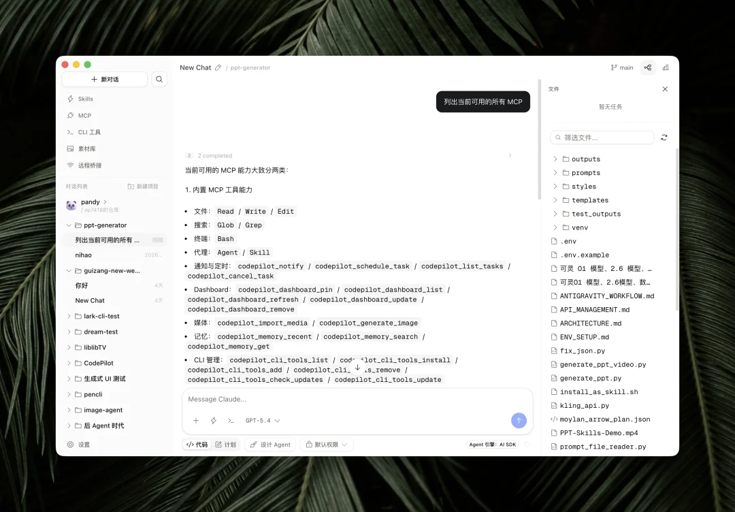Enable 设计 Agent mode

[x=269, y=444]
